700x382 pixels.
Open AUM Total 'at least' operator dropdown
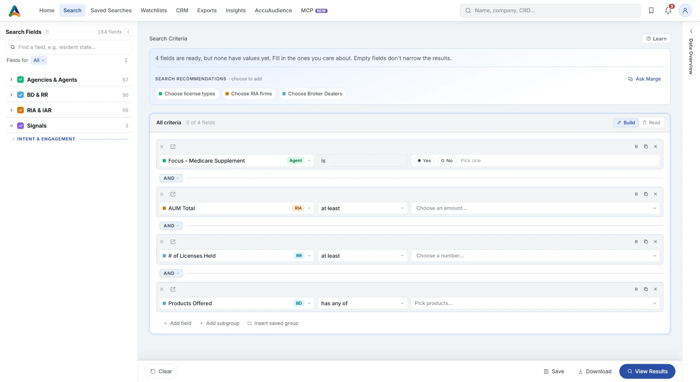[362, 208]
